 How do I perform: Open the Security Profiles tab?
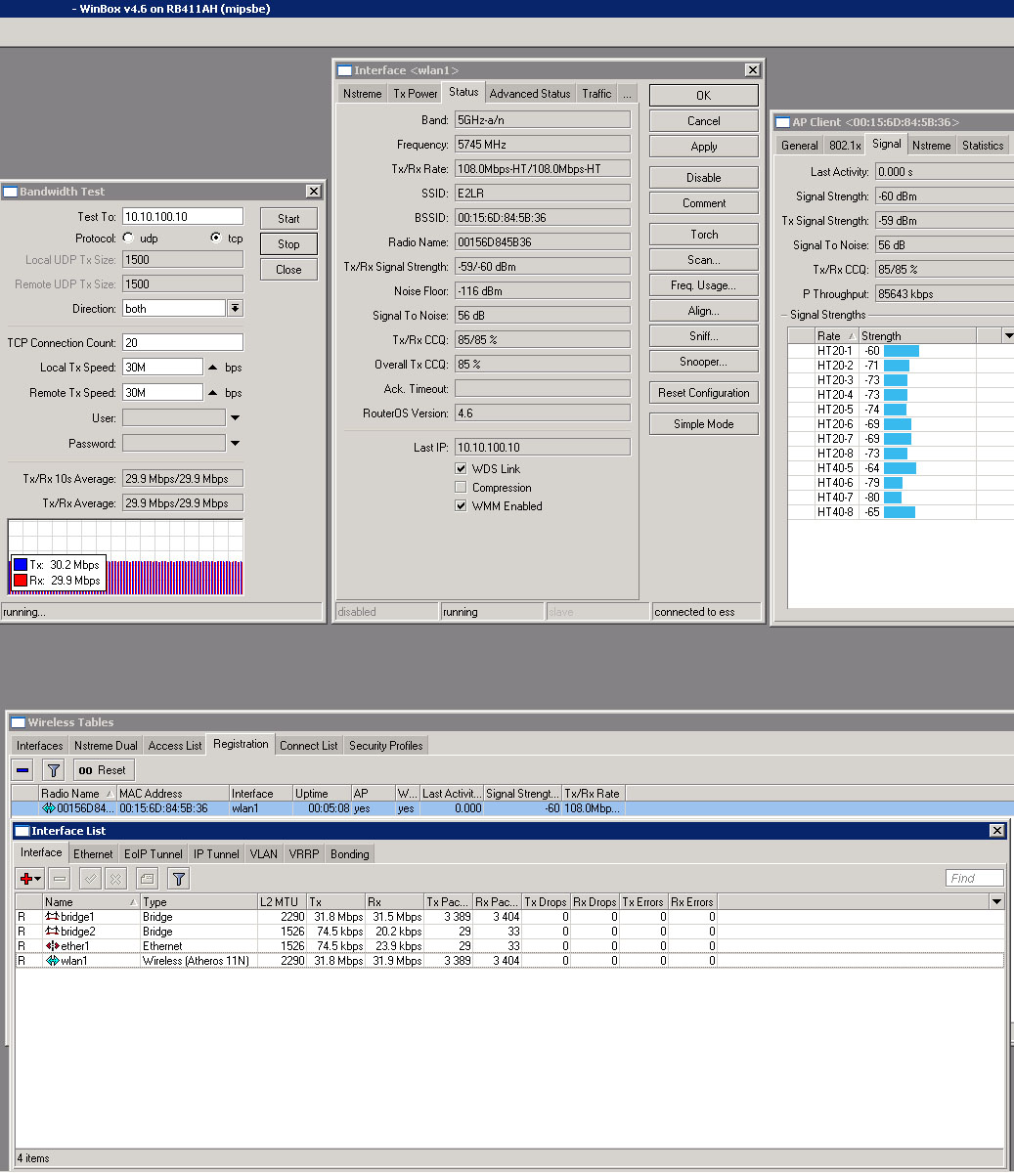click(385, 746)
